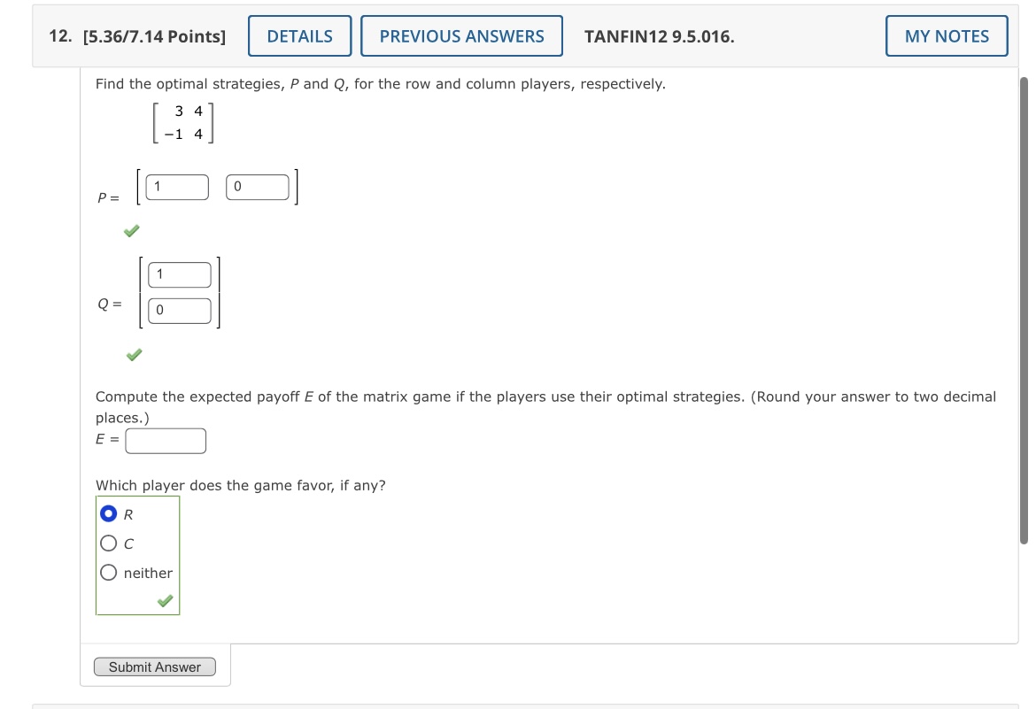Click the E answer input field
This screenshot has width=1036, height=709.
[x=165, y=440]
